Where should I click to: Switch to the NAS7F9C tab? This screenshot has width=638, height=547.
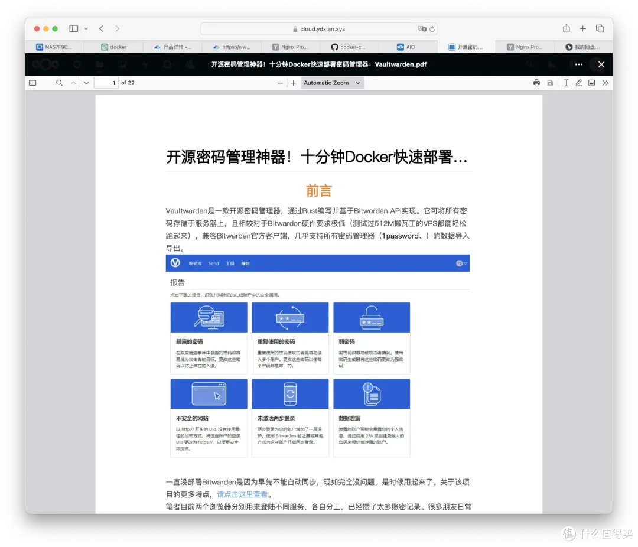[x=54, y=47]
